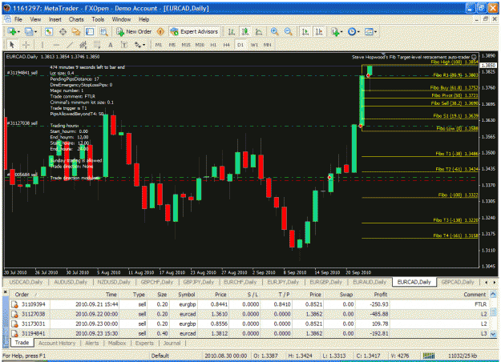
Task: Switch to the H4 timeframe
Action: click(x=227, y=45)
